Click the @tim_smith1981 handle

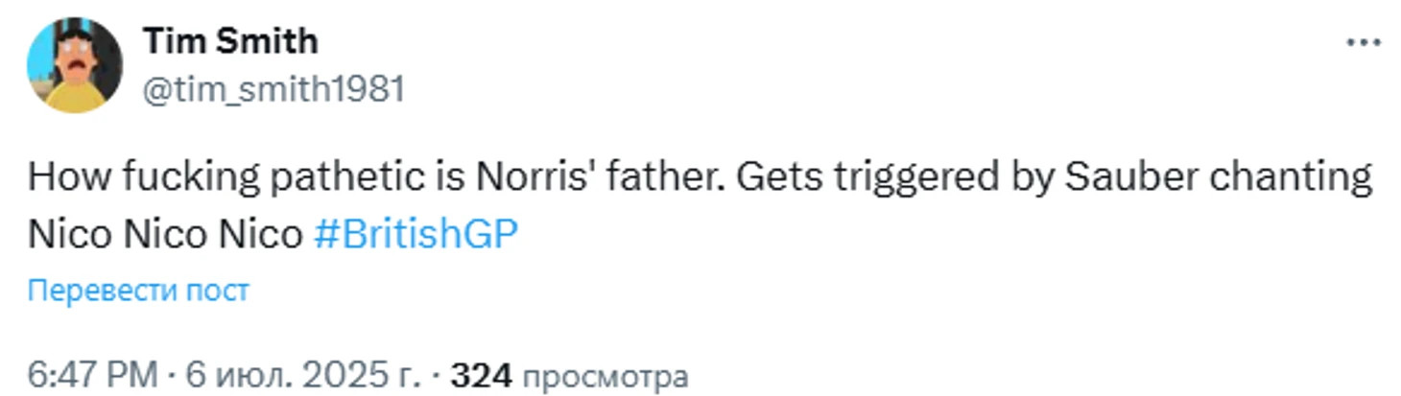tap(273, 89)
